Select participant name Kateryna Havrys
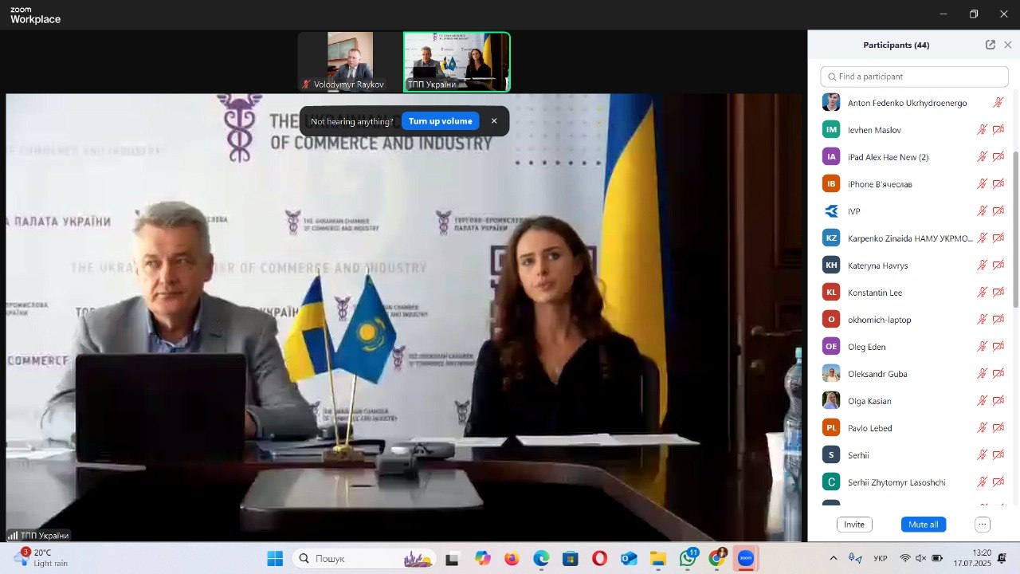The image size is (1020, 574). click(877, 265)
